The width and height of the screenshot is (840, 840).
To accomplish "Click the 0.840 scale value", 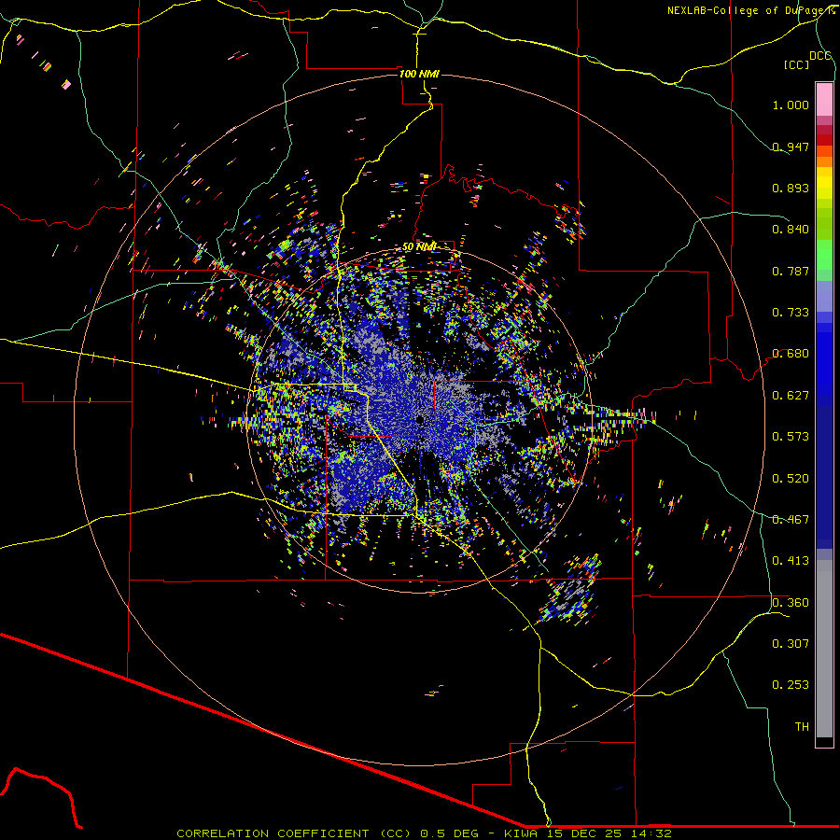I will 791,230.
